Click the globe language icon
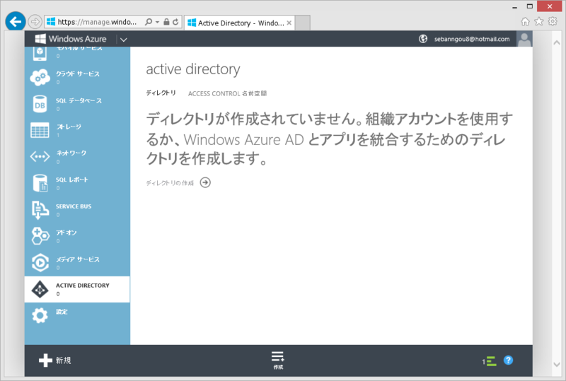 423,39
